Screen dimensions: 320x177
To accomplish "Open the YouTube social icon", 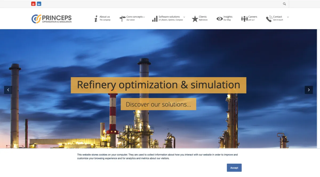I will 33,4.
